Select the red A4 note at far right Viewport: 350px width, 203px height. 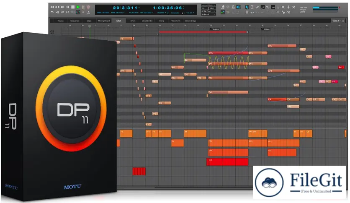click(x=341, y=67)
